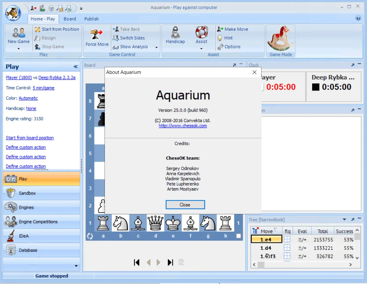367x284 pixels.
Task: Switch to the Home - Play tab
Action: [43, 19]
